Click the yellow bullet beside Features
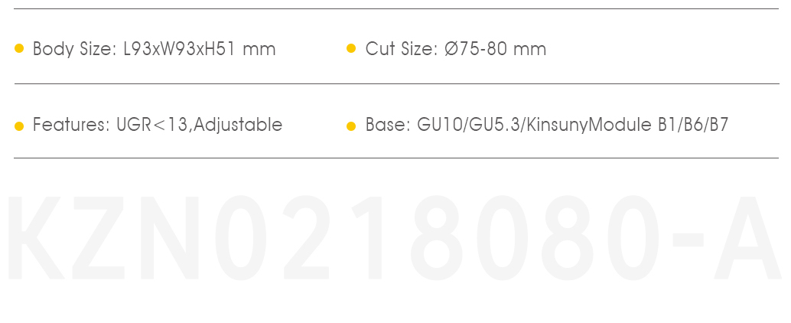Image resolution: width=791 pixels, height=323 pixels. coord(19,126)
